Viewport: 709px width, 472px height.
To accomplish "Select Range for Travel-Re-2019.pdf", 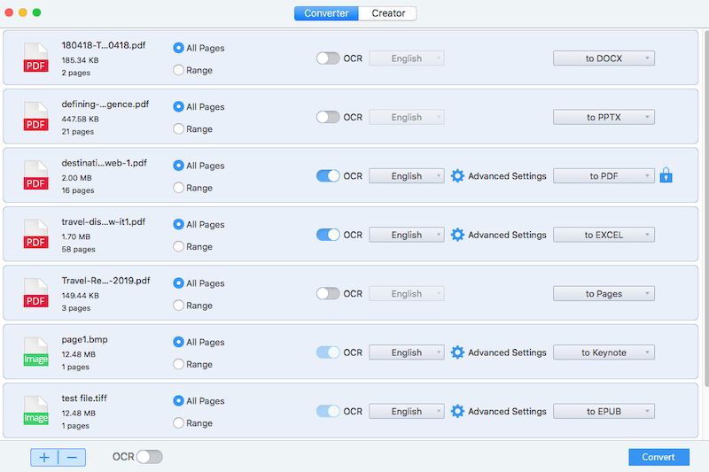I will [x=179, y=306].
